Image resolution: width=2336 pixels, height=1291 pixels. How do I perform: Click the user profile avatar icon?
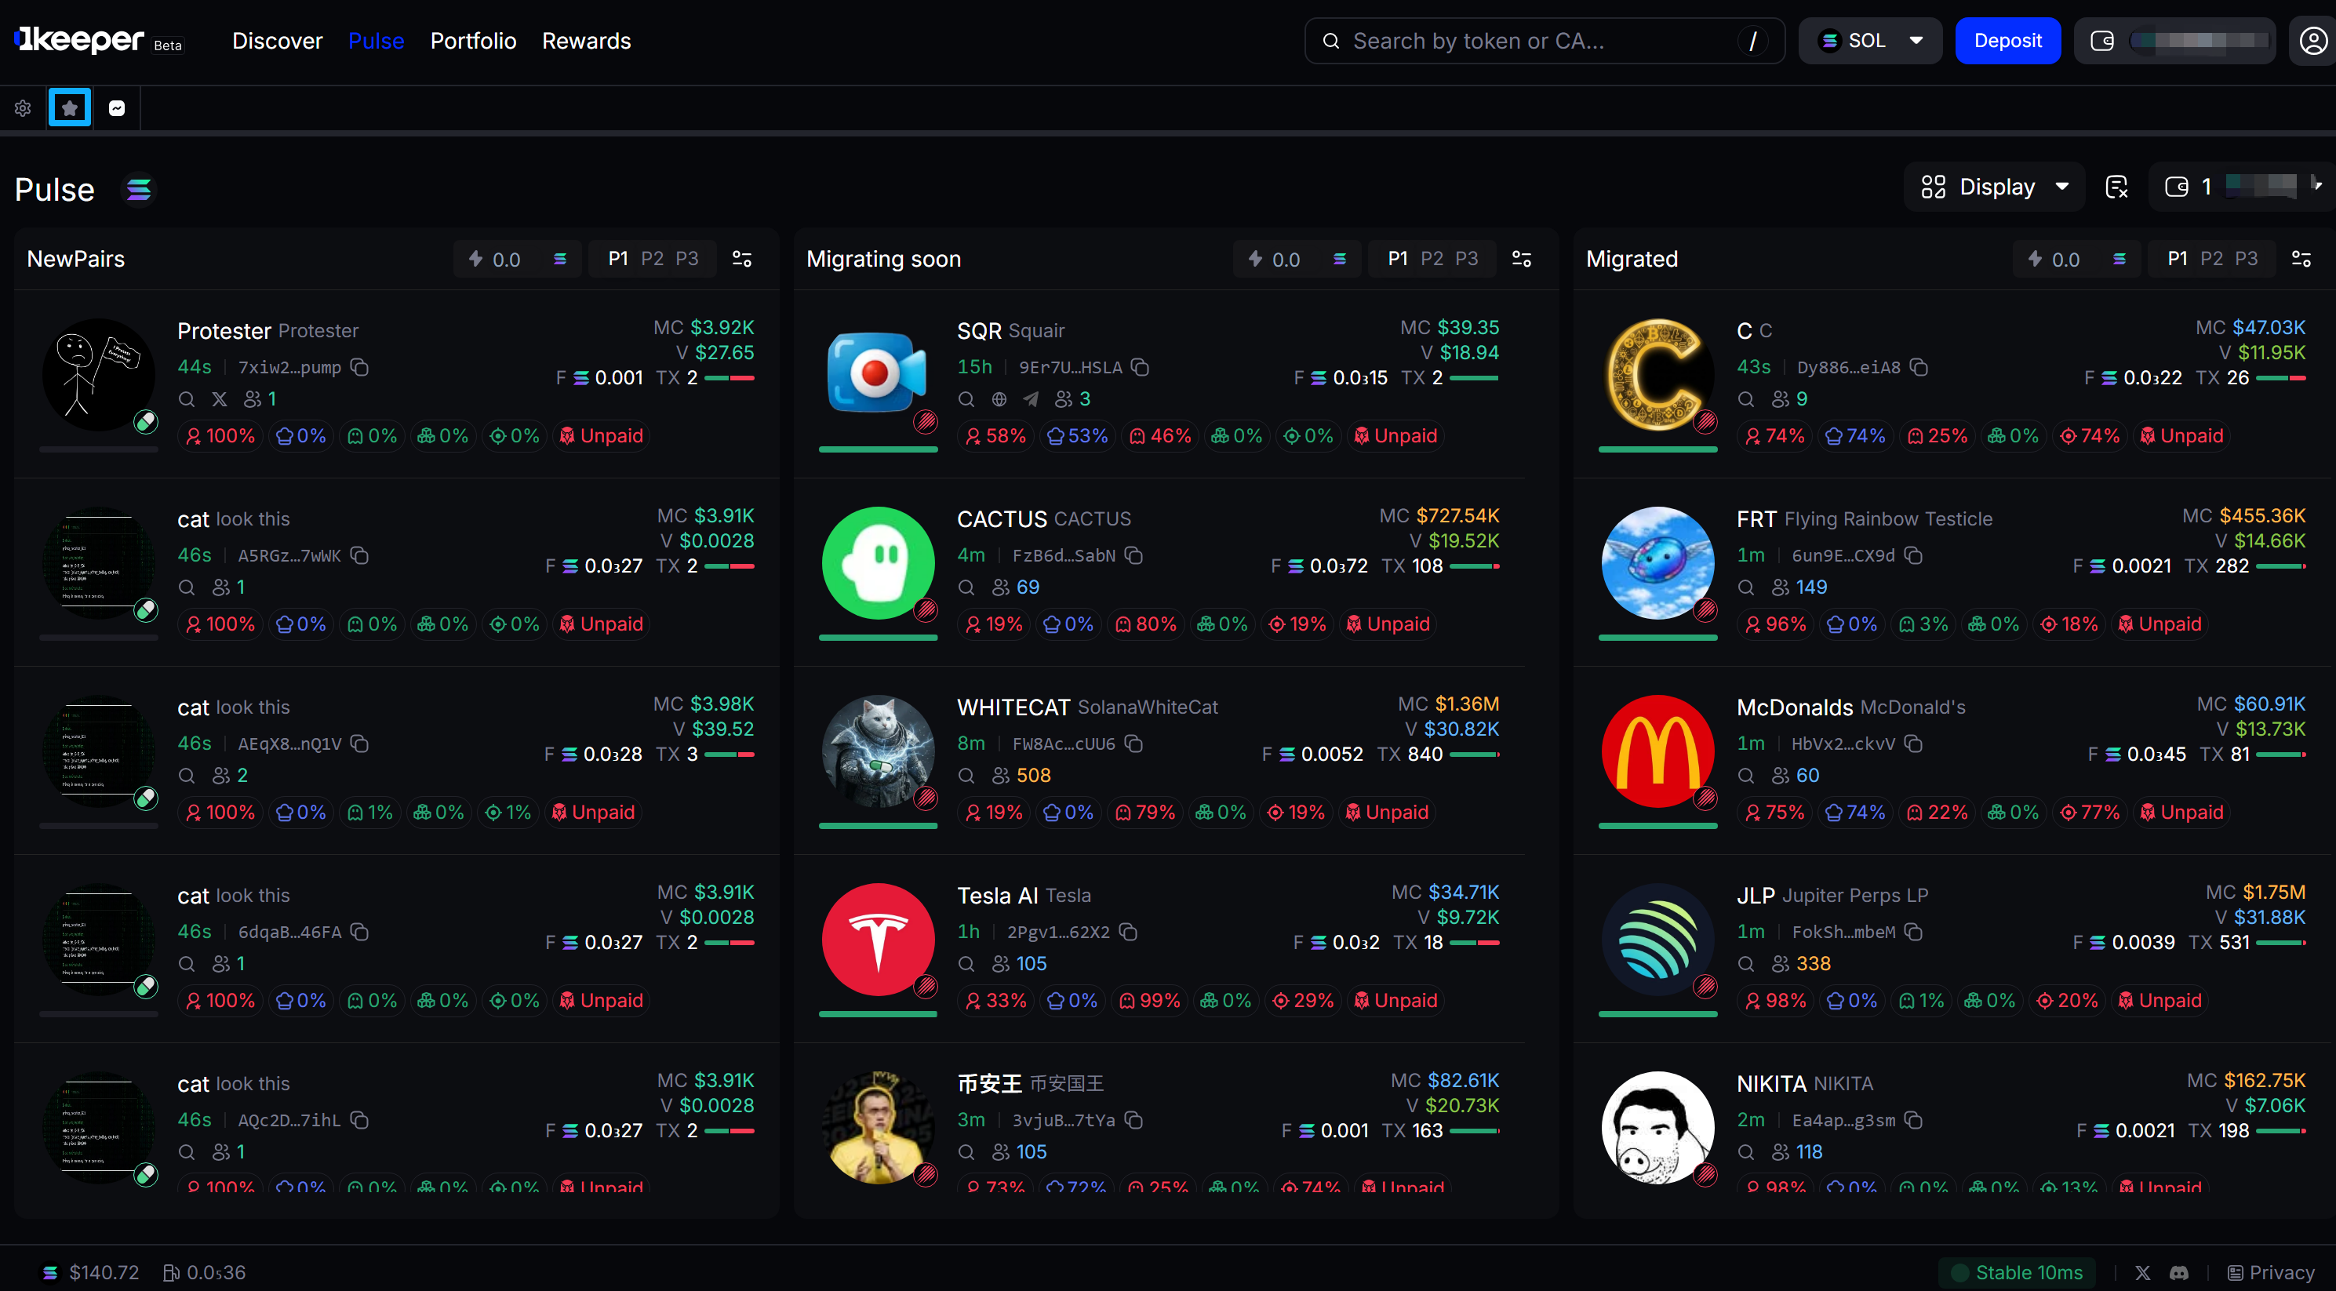2312,41
